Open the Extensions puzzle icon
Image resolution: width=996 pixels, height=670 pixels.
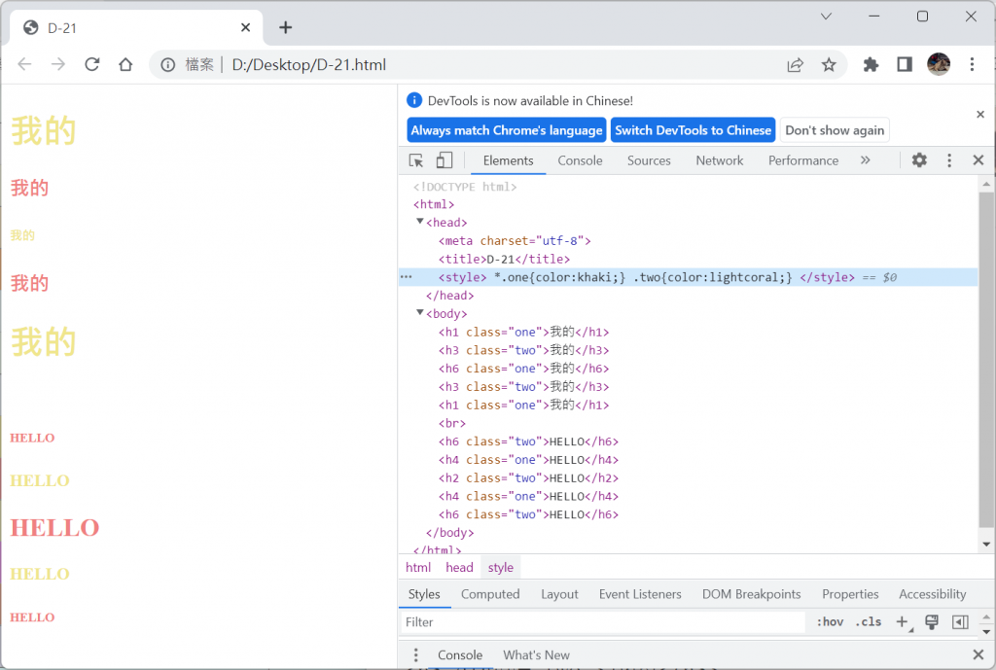(x=871, y=64)
